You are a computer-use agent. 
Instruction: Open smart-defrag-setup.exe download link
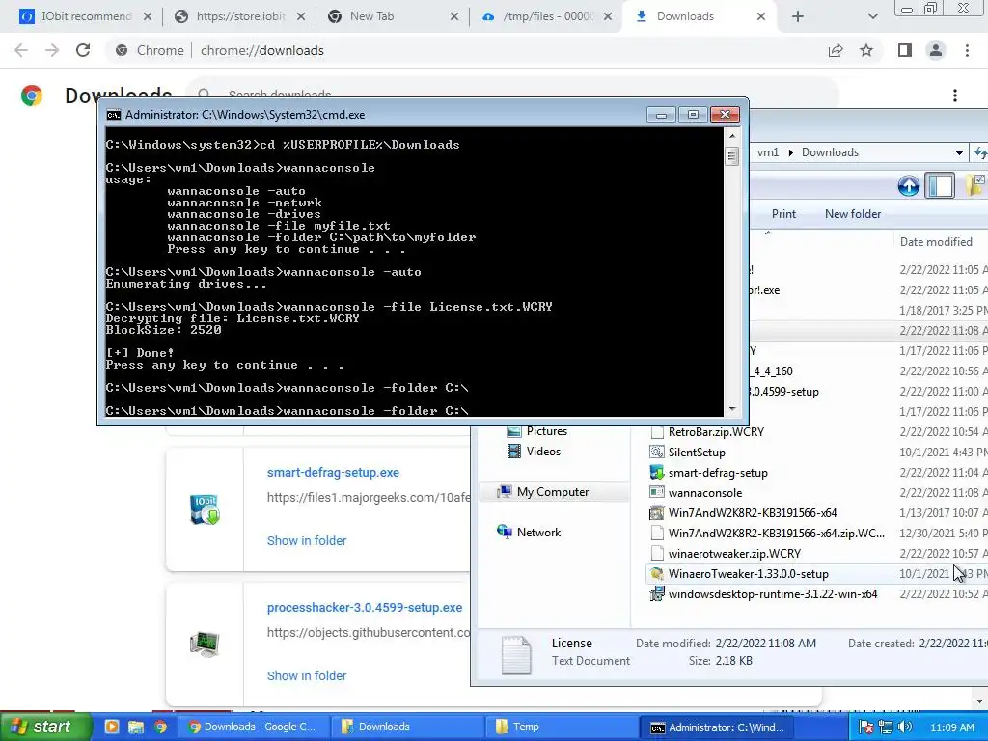point(333,472)
